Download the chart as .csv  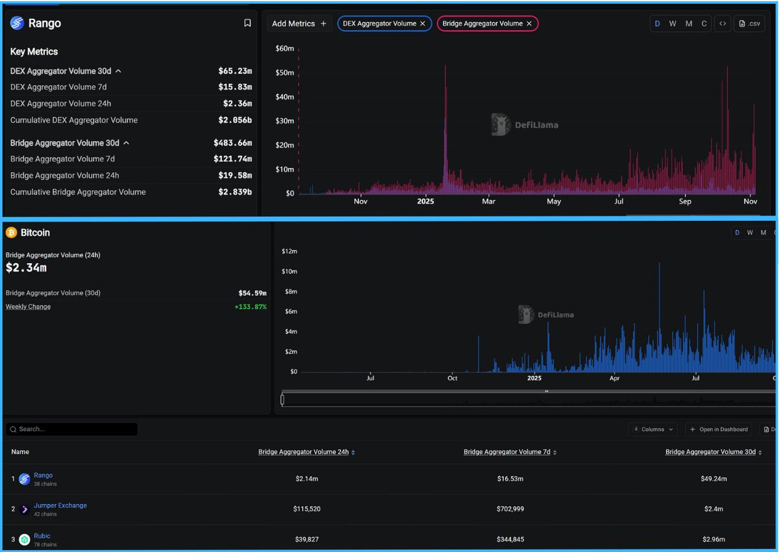pos(750,23)
